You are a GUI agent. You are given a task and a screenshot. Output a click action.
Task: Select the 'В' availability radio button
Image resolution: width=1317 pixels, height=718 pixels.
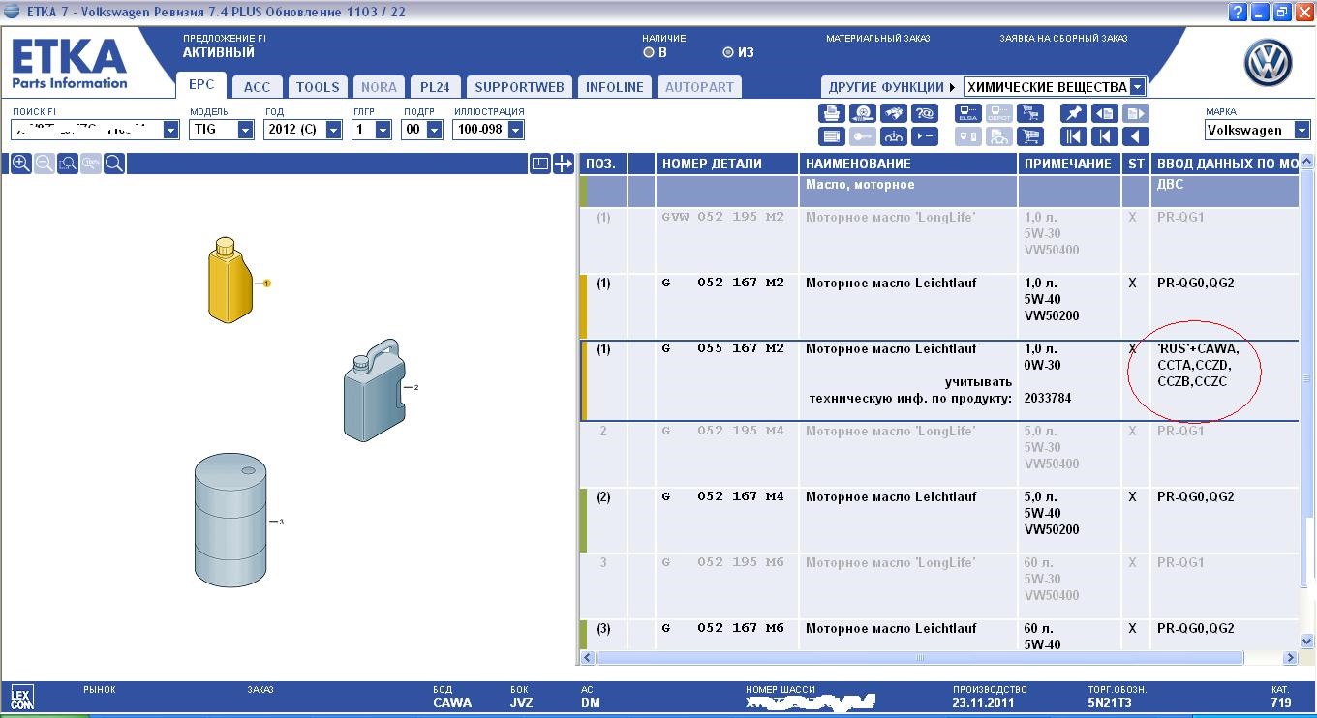coord(649,52)
